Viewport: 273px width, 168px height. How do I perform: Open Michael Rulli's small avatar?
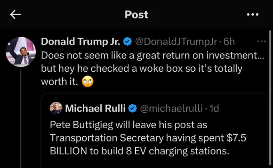56,108
